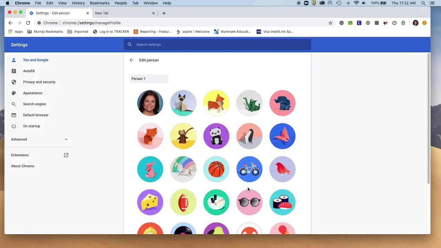Image resolution: width=441 pixels, height=248 pixels.
Task: Expand the Advanced settings section
Action: tap(39, 139)
